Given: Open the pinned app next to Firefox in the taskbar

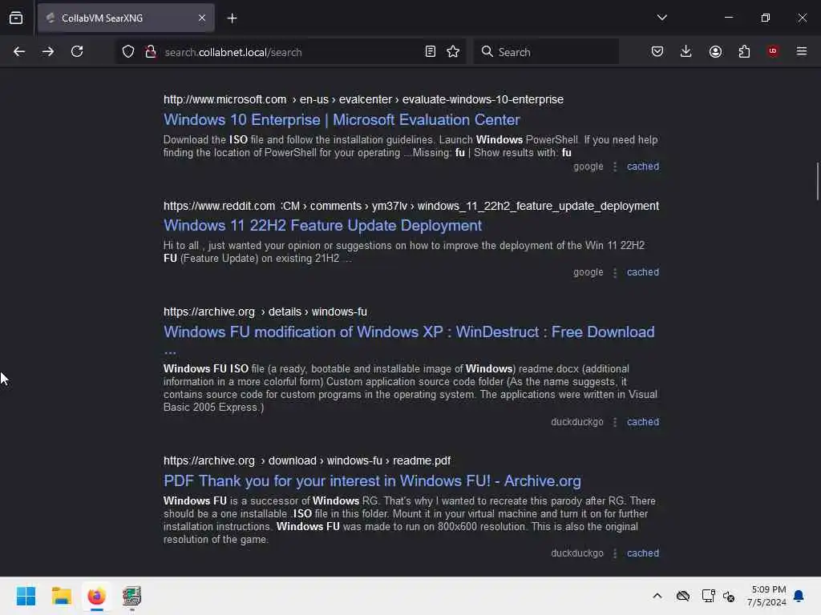Looking at the screenshot, I should pos(132,596).
